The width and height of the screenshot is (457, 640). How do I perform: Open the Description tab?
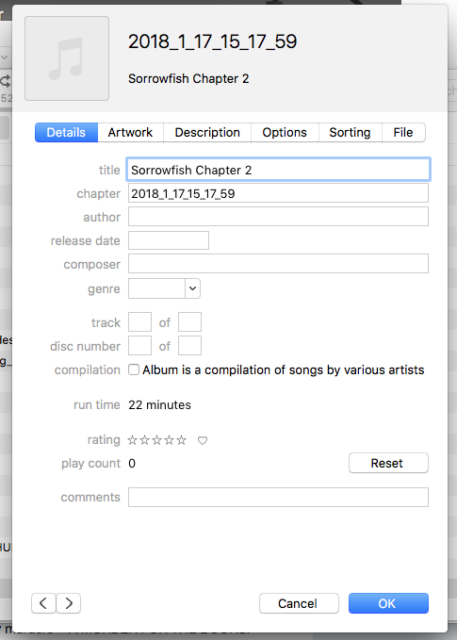click(207, 132)
